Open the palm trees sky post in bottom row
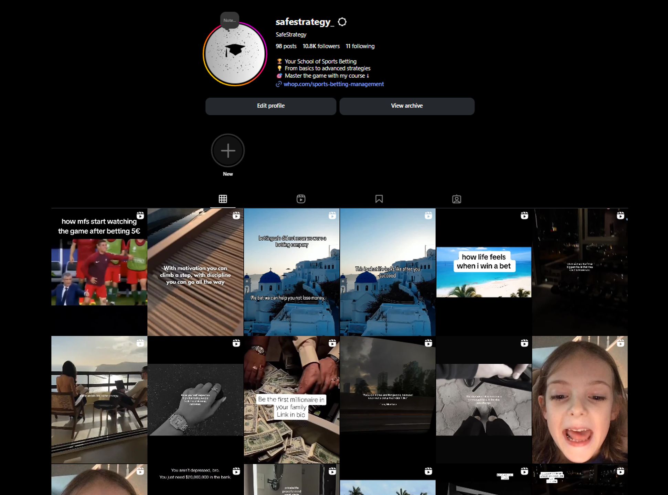The width and height of the screenshot is (668, 495). (388, 480)
